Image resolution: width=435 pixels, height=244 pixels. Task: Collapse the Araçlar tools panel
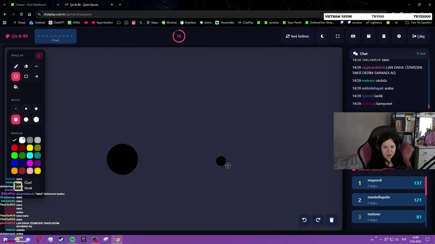tap(39, 56)
